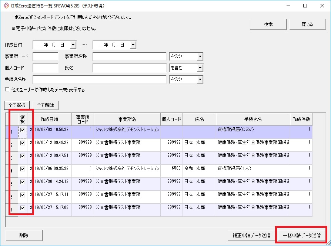Click the 全て解除 button
This screenshot has height=246, width=331.
46,105
